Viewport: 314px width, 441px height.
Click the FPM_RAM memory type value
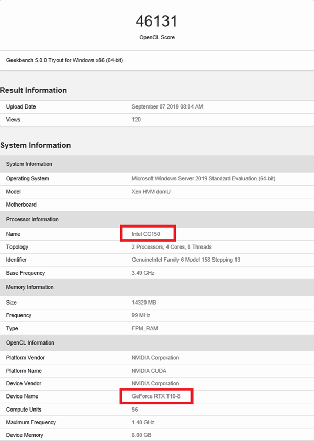(x=144, y=328)
